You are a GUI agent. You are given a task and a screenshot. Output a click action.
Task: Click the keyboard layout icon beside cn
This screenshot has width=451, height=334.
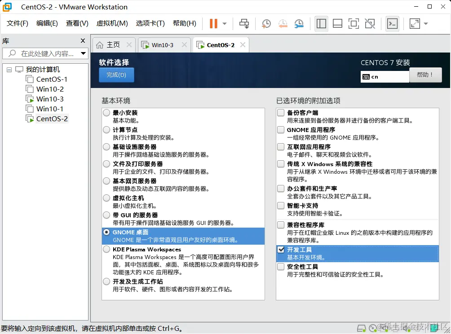click(x=366, y=77)
